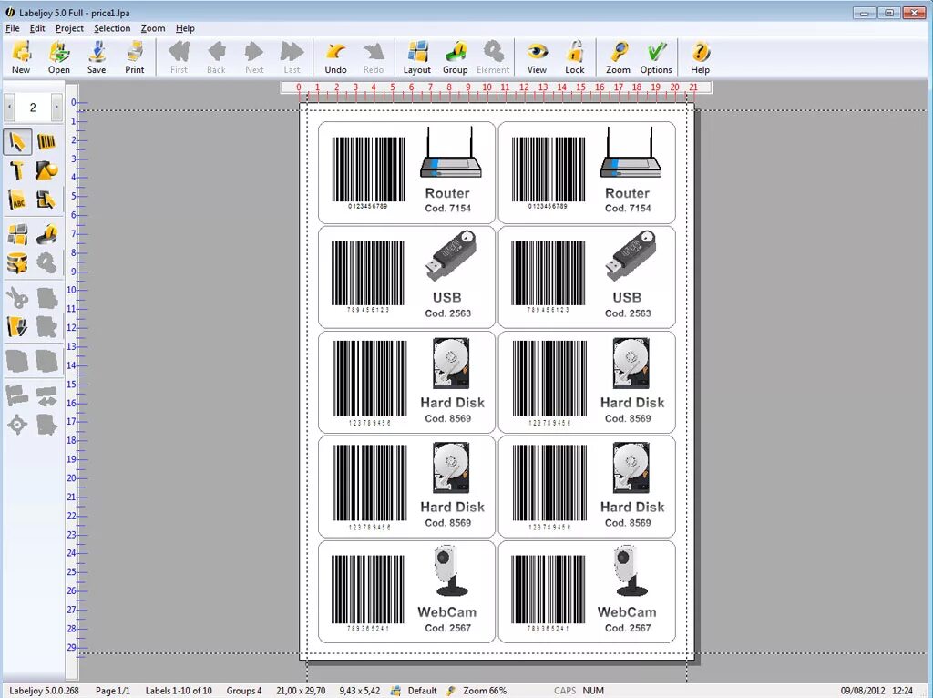Click the paste folder icon in sidebar

pyautogui.click(x=17, y=327)
